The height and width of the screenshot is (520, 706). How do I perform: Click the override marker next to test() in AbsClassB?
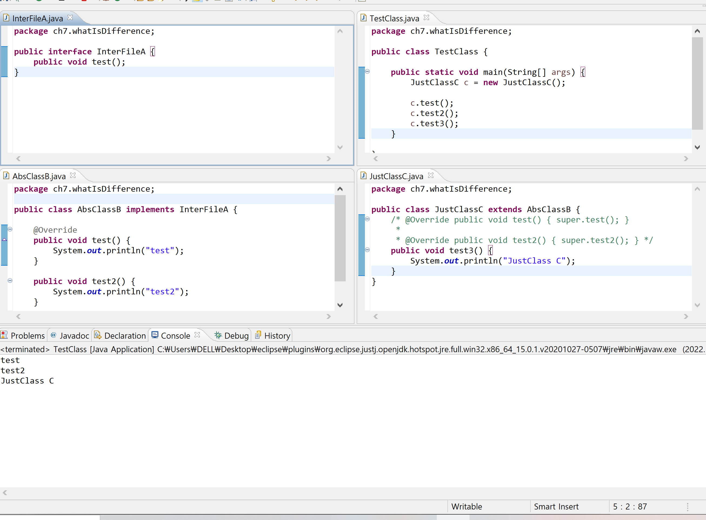tap(4, 240)
